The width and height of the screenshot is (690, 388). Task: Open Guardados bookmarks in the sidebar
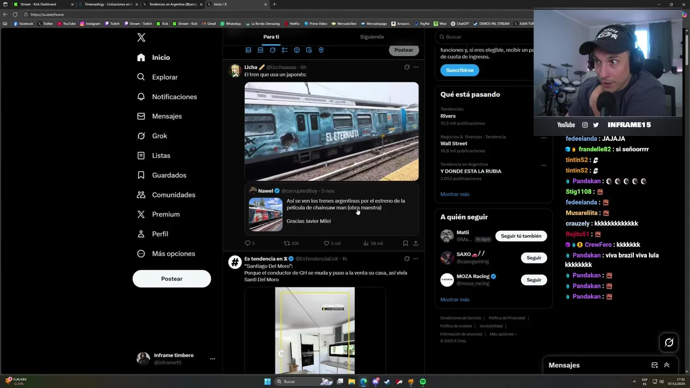click(x=162, y=175)
